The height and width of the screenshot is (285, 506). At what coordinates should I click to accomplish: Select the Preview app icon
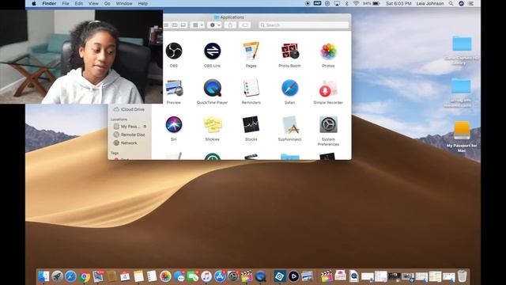(x=174, y=88)
